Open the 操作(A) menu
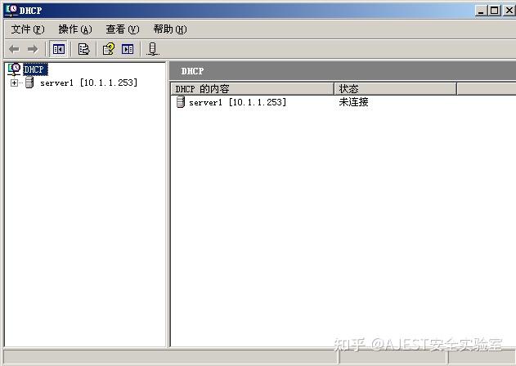 (x=75, y=29)
